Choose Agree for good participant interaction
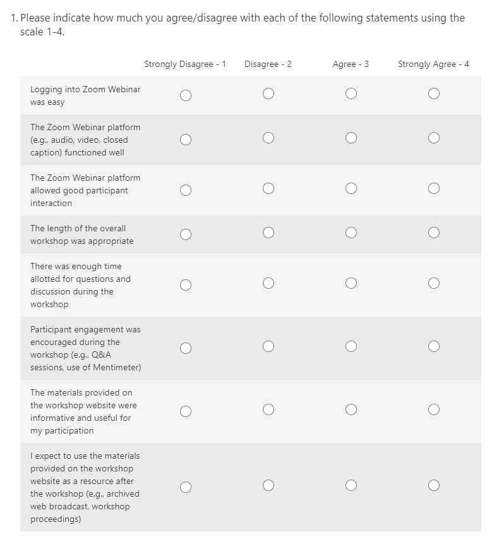The height and width of the screenshot is (539, 499). pyautogui.click(x=351, y=188)
